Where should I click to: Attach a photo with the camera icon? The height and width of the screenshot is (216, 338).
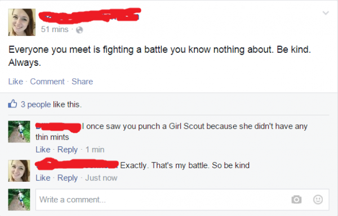tap(296, 200)
